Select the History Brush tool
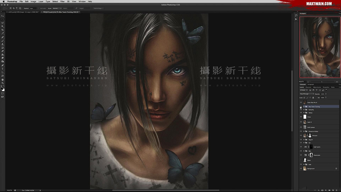 (x=3, y=48)
